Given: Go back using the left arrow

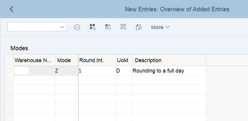Looking at the screenshot, I should 11,9.
